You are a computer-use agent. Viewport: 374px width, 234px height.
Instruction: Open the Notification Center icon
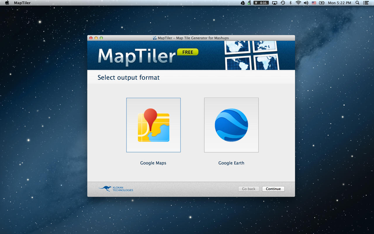click(366, 3)
